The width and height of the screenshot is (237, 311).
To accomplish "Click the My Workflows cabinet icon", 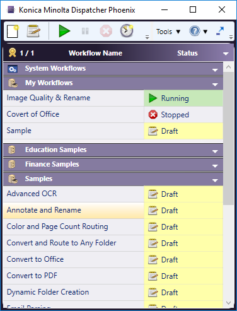I will tap(13, 83).
